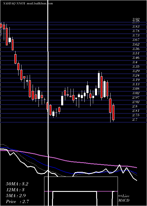Click the 12MA : 3 readout
The width and height of the screenshot is (147, 206).
coord(15,190)
